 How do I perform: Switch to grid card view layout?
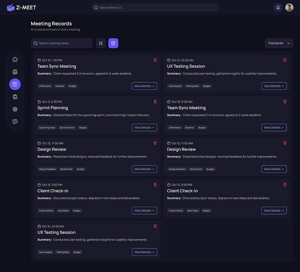[x=113, y=43]
